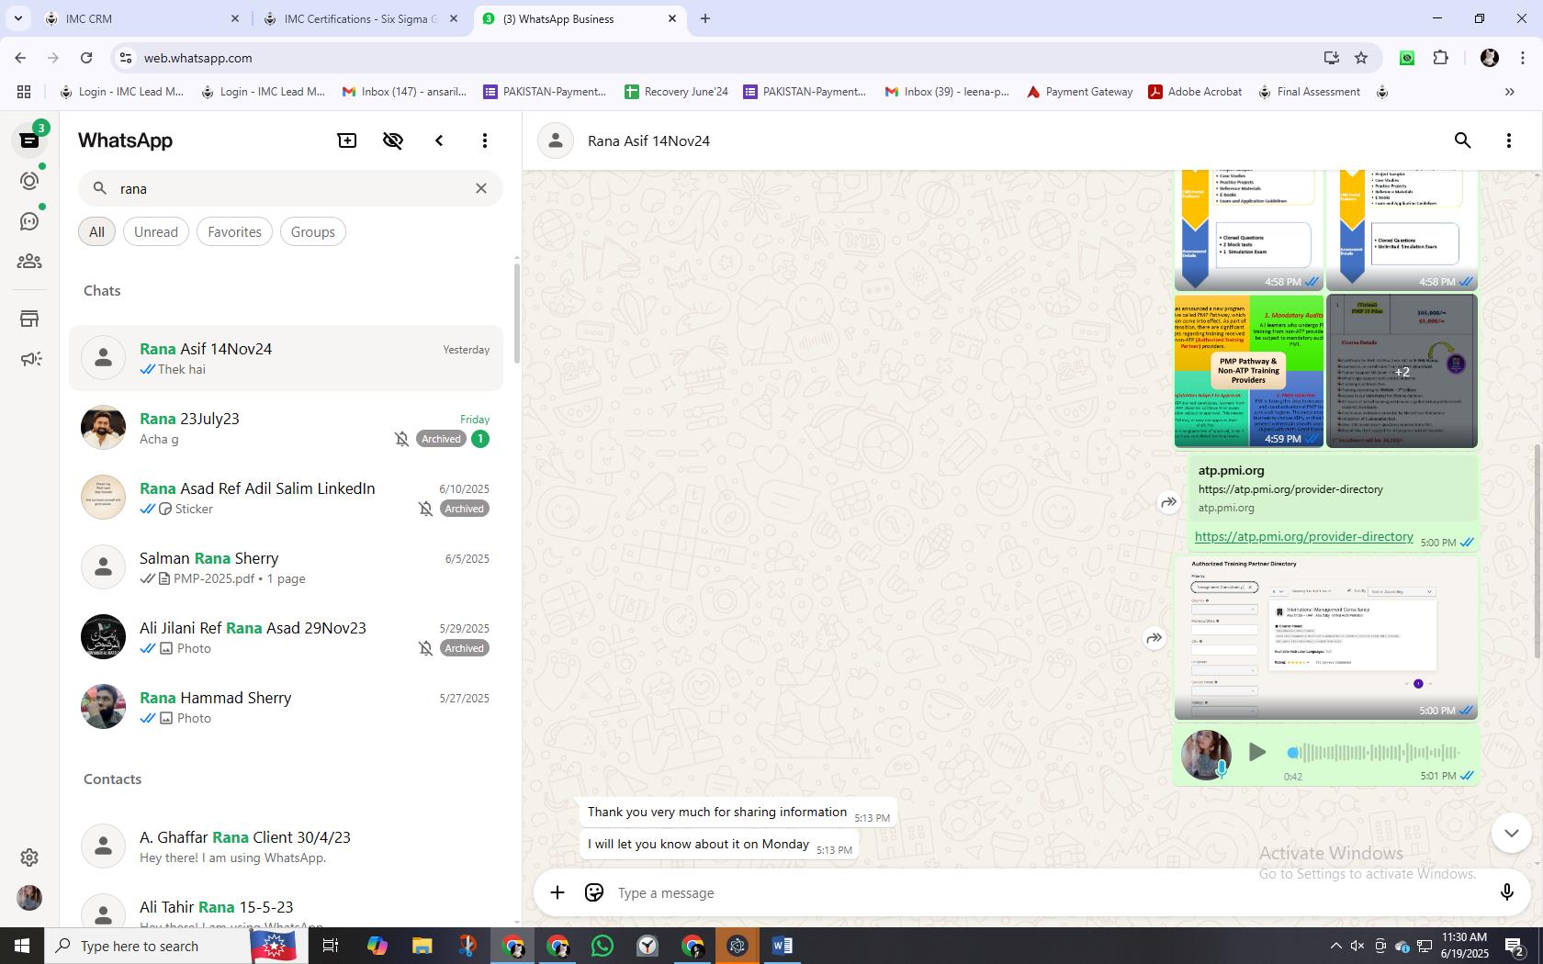Forward the Training Partner Directory image

tap(1154, 638)
